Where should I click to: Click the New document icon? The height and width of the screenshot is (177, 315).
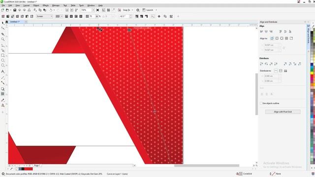tap(2, 10)
